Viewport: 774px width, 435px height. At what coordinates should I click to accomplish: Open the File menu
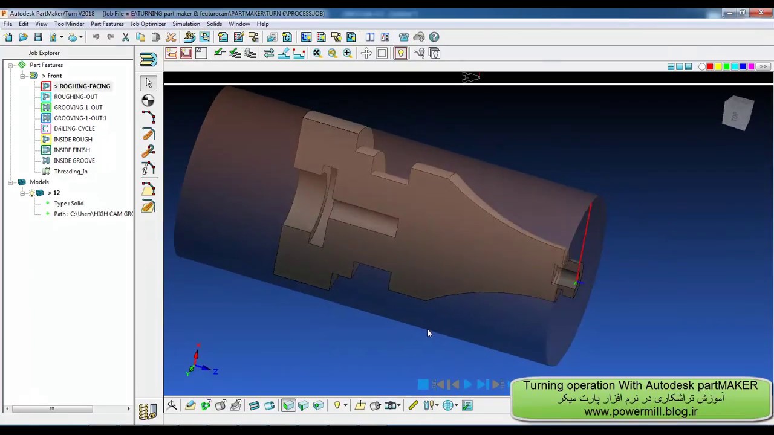click(8, 24)
